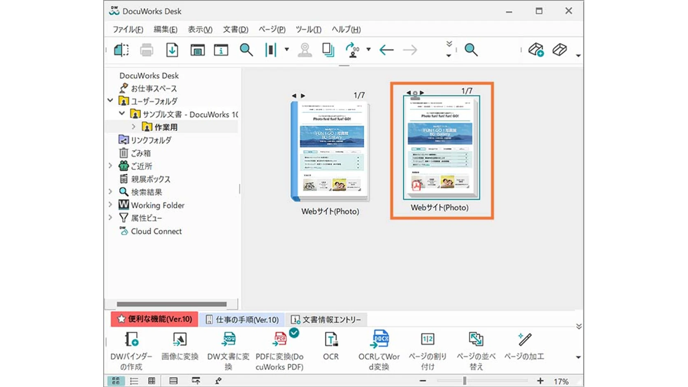Open the ツール(T) menu
The width and height of the screenshot is (688, 387).
[308, 29]
